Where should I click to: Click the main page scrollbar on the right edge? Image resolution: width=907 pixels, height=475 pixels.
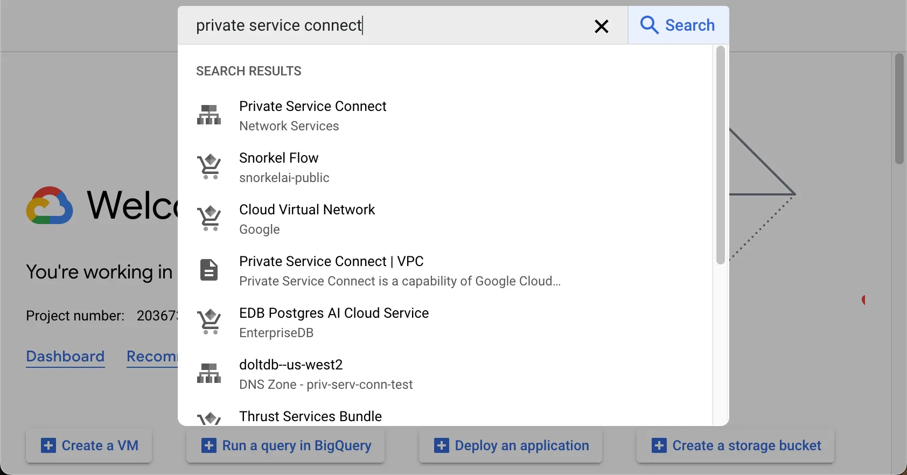[899, 108]
